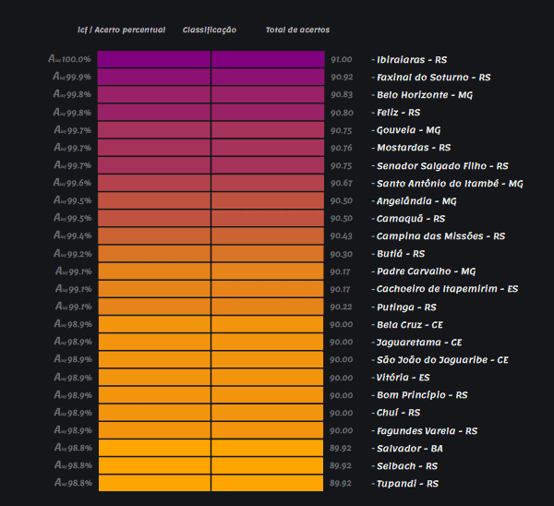Click the 'Icf / Acerto percentual' column header

point(122,30)
